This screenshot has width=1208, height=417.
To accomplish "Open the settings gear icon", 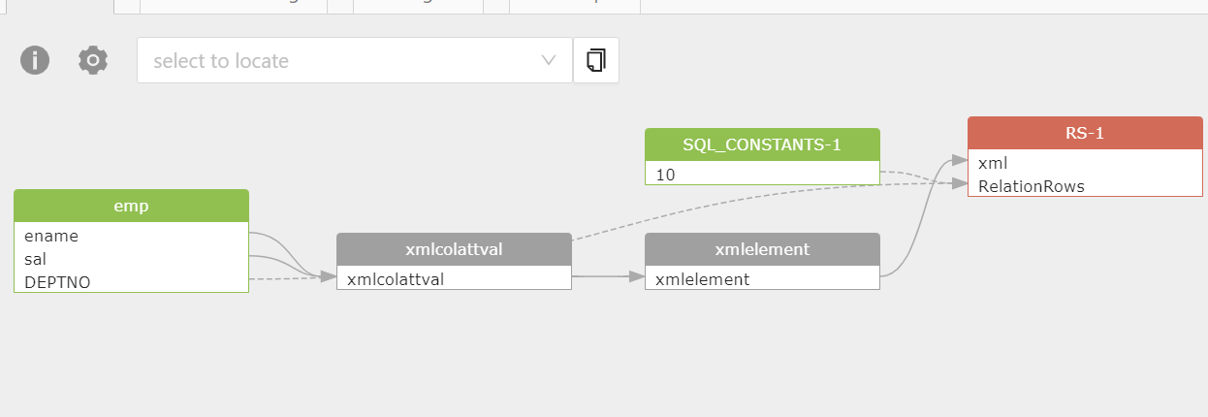I will 93,60.
